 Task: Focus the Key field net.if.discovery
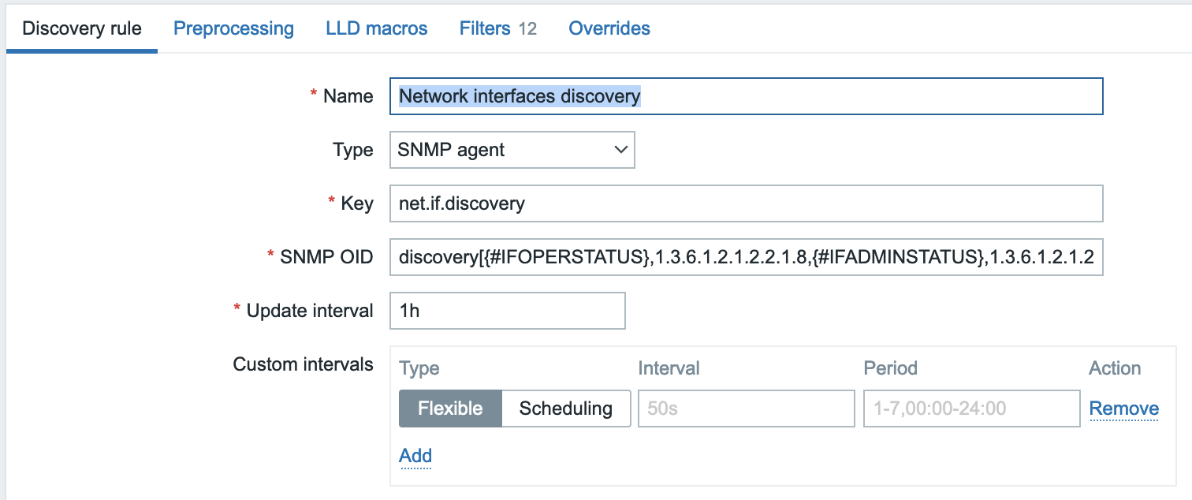(746, 203)
